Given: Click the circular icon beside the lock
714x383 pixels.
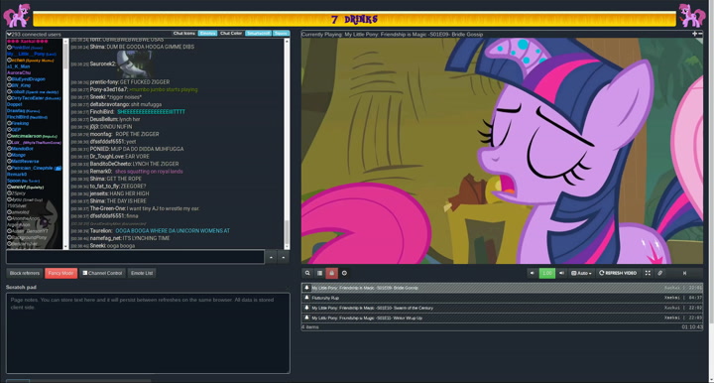Looking at the screenshot, I should coord(344,273).
